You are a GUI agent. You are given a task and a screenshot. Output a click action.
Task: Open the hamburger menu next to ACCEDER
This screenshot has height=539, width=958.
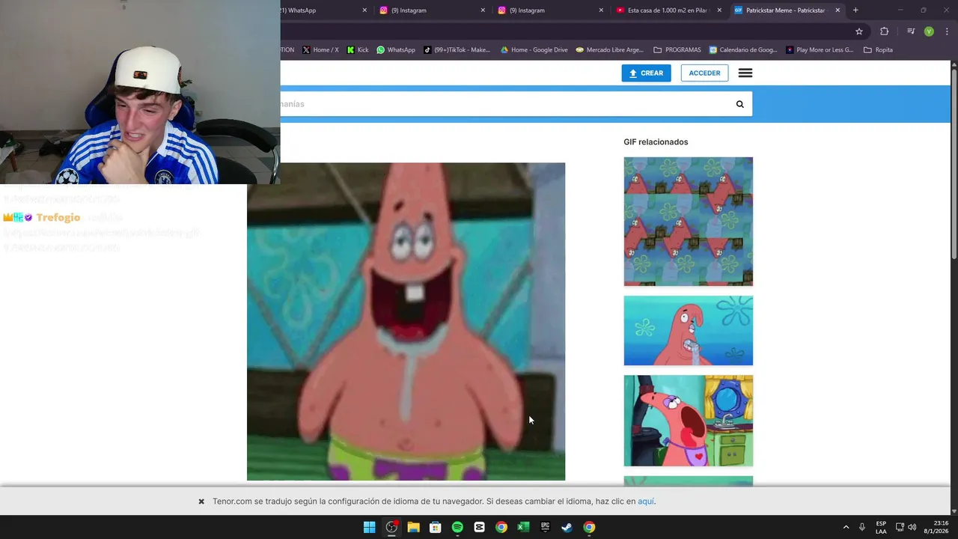tap(745, 73)
